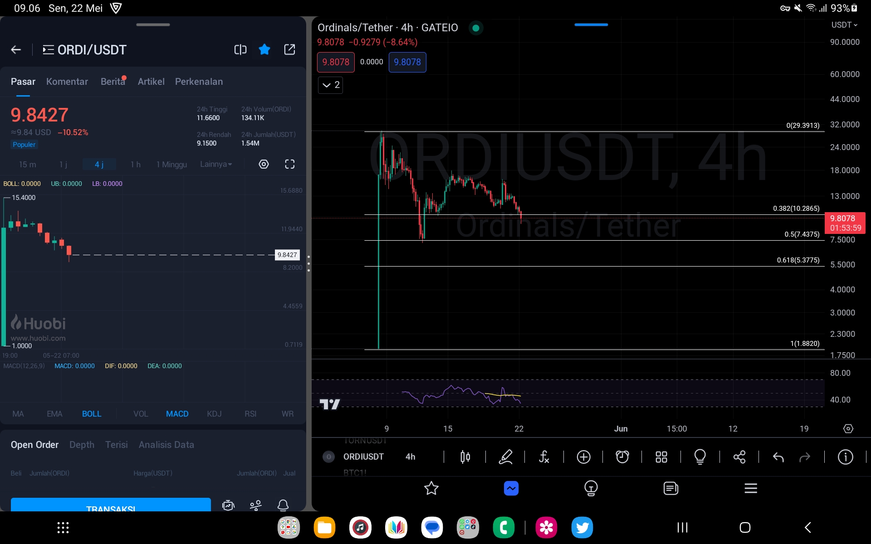871x544 pixels.
Task: Tap the plus circle compare symbol icon
Action: [583, 457]
